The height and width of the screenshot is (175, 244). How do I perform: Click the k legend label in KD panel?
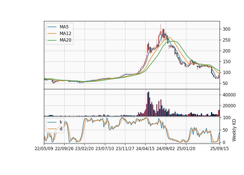pyautogui.click(x=61, y=122)
